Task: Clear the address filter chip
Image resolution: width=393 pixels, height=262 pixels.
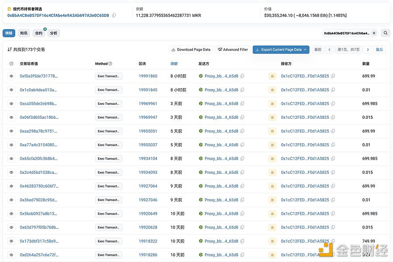Action: tap(374, 33)
